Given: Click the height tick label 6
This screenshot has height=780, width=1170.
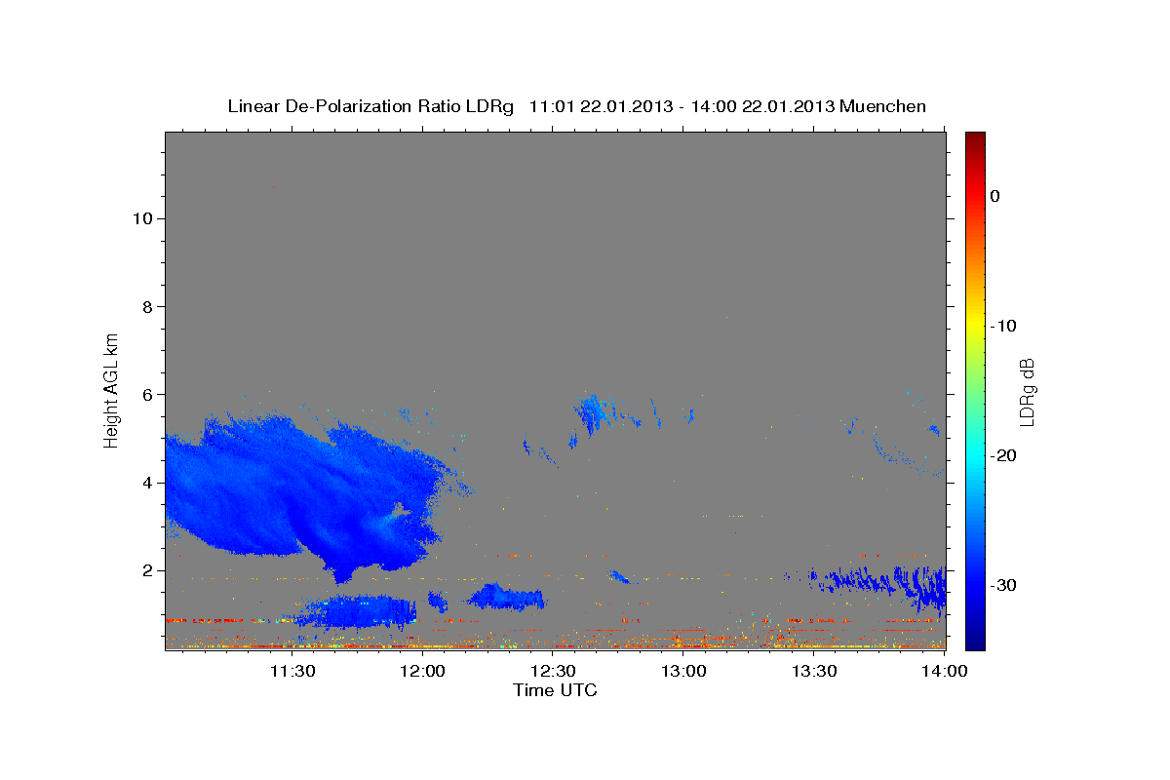Looking at the screenshot, I should click(x=145, y=394).
